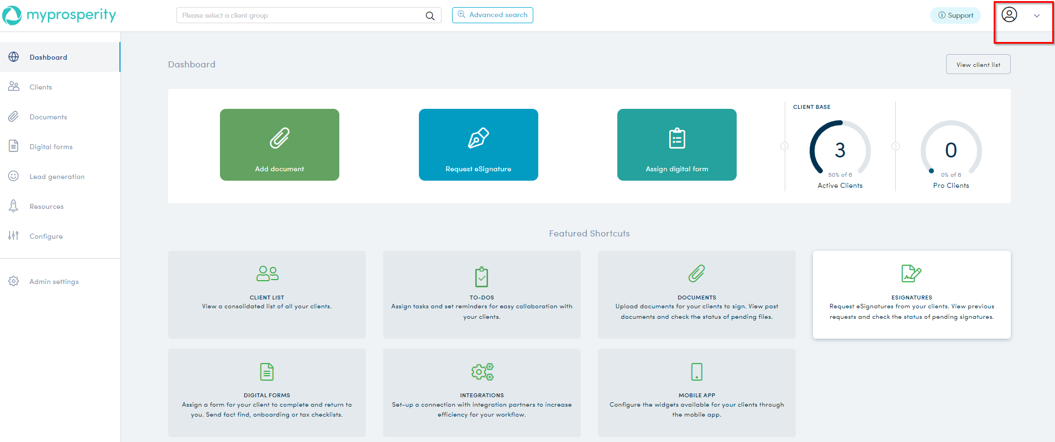Screen dimensions: 1055x442
Task: Click arrow between Active and Pro Clients
Action: tap(895, 146)
